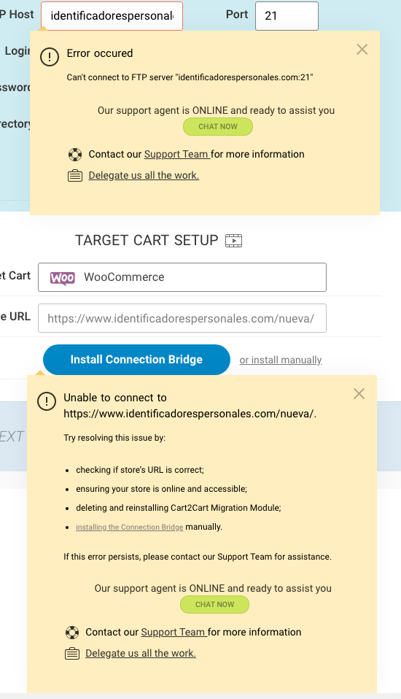
Task: Click the briefcase icon in lower notification
Action: tap(71, 654)
